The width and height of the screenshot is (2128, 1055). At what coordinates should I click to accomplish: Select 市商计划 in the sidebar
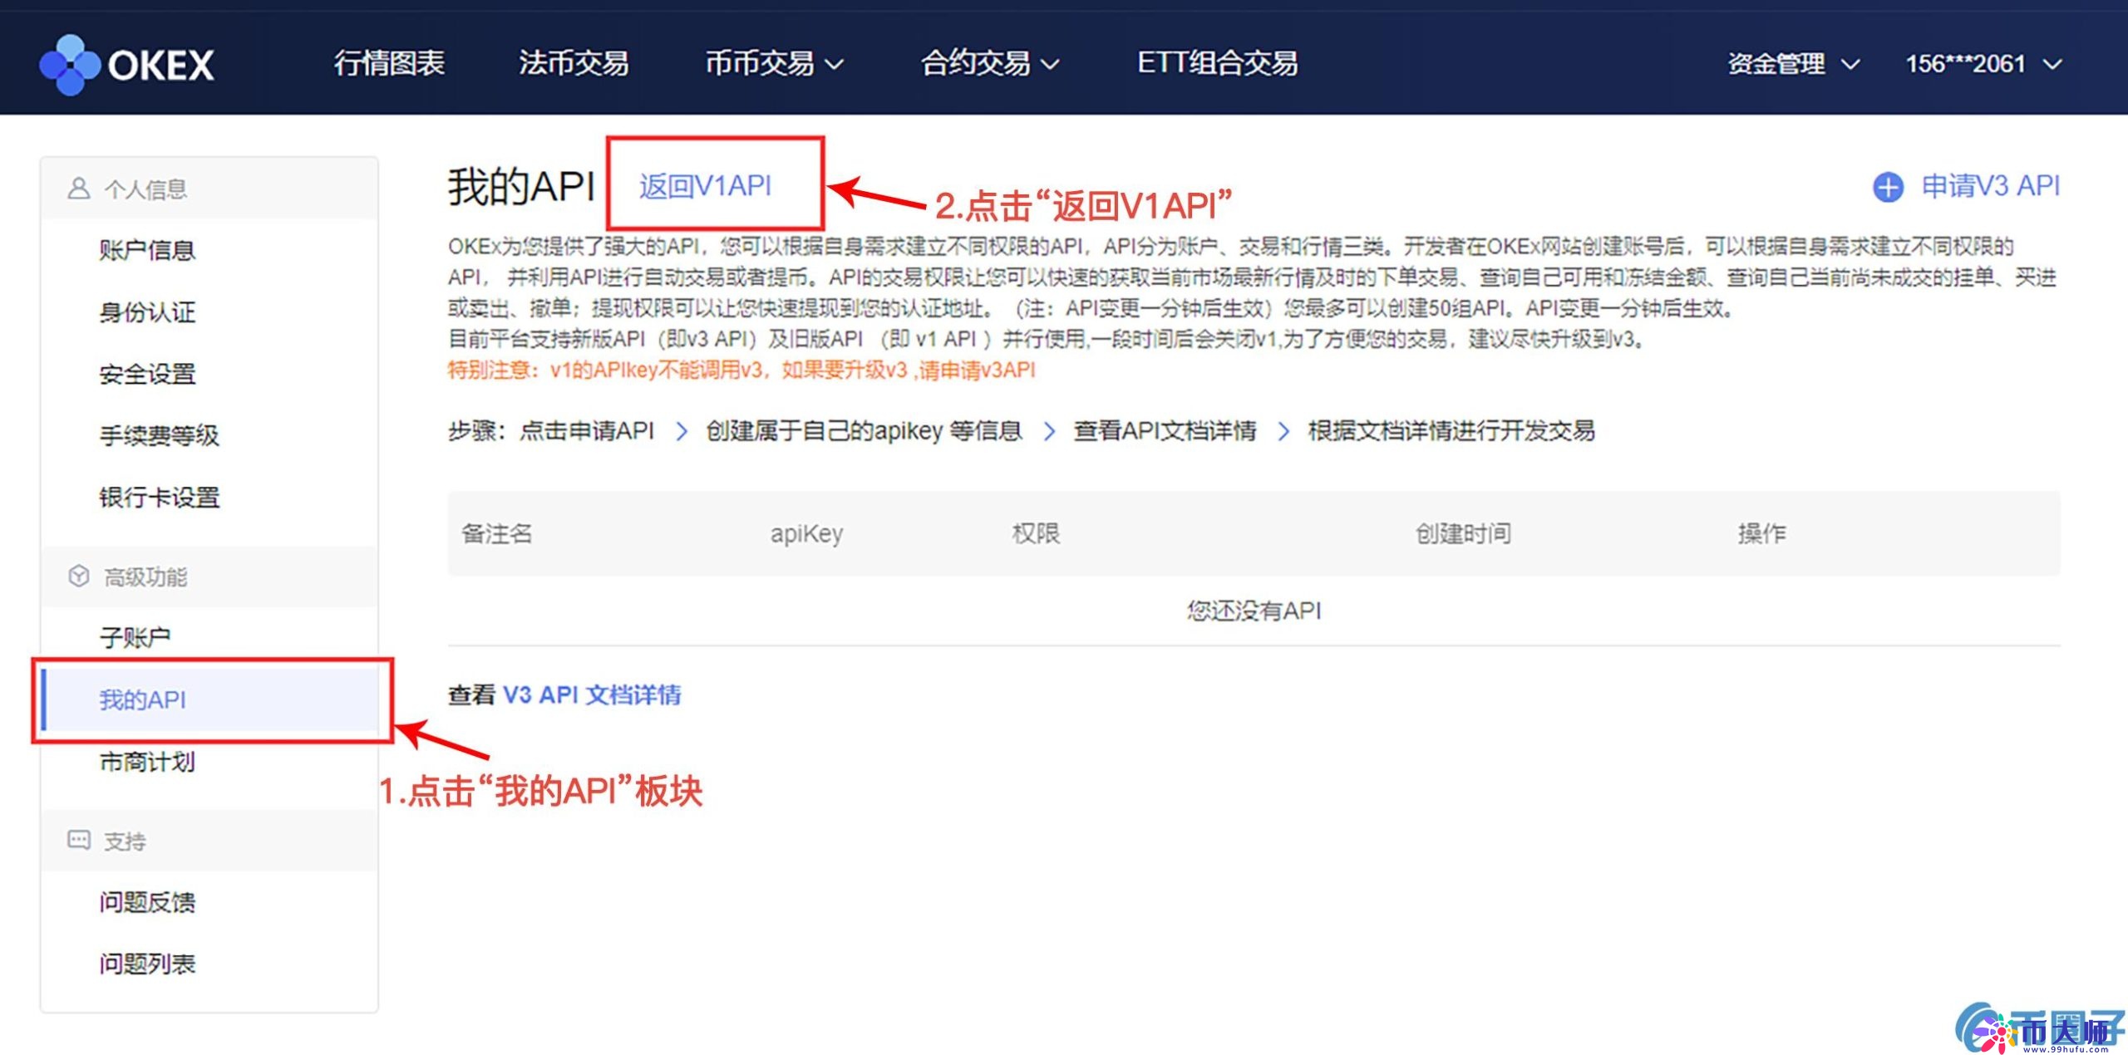point(147,762)
